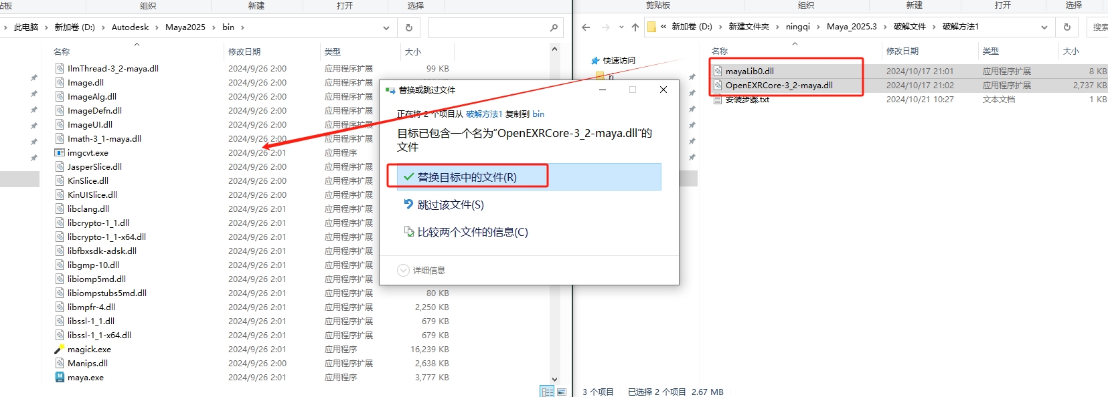
Task: Click 破解文件 in the right breadcrumb
Action: point(910,27)
